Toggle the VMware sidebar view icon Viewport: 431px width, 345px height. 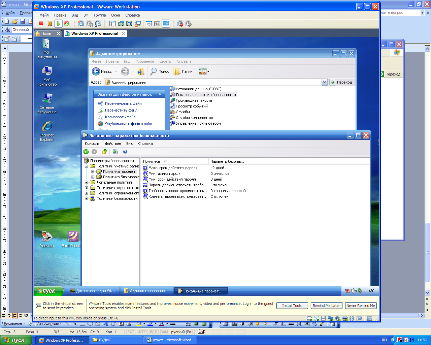112,24
